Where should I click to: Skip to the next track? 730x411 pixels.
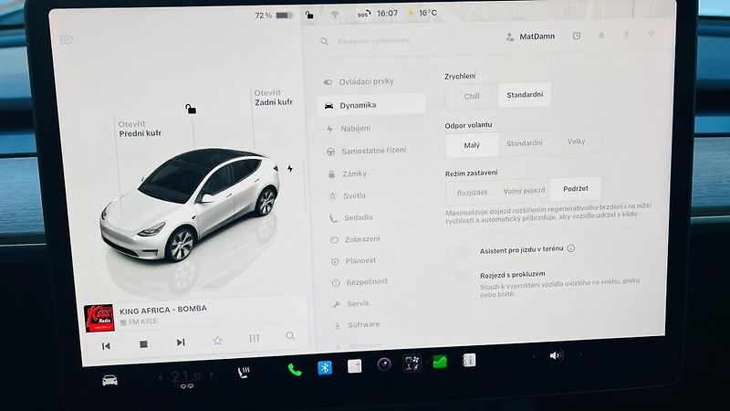point(181,342)
